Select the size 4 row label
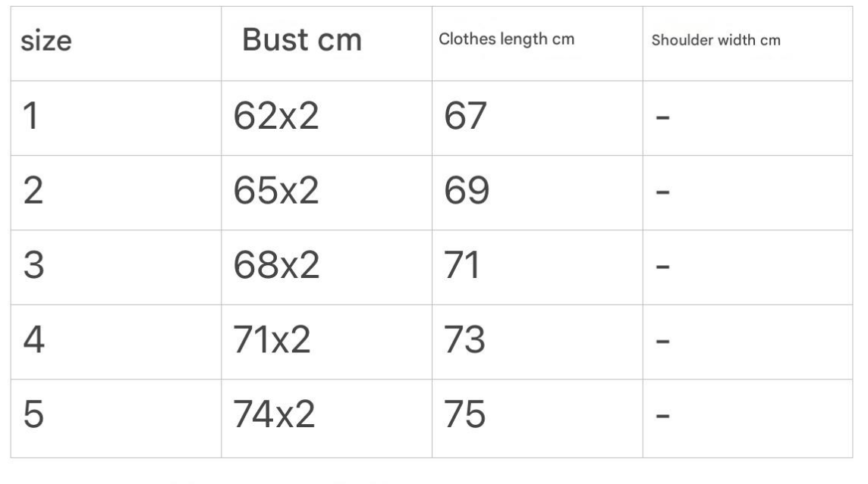Viewport: 868px width, 484px height. (33, 342)
